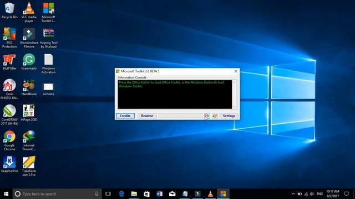This screenshot has height=199, width=355.
Task: Select the Internet Download Manager desktop icon
Action: (29, 140)
